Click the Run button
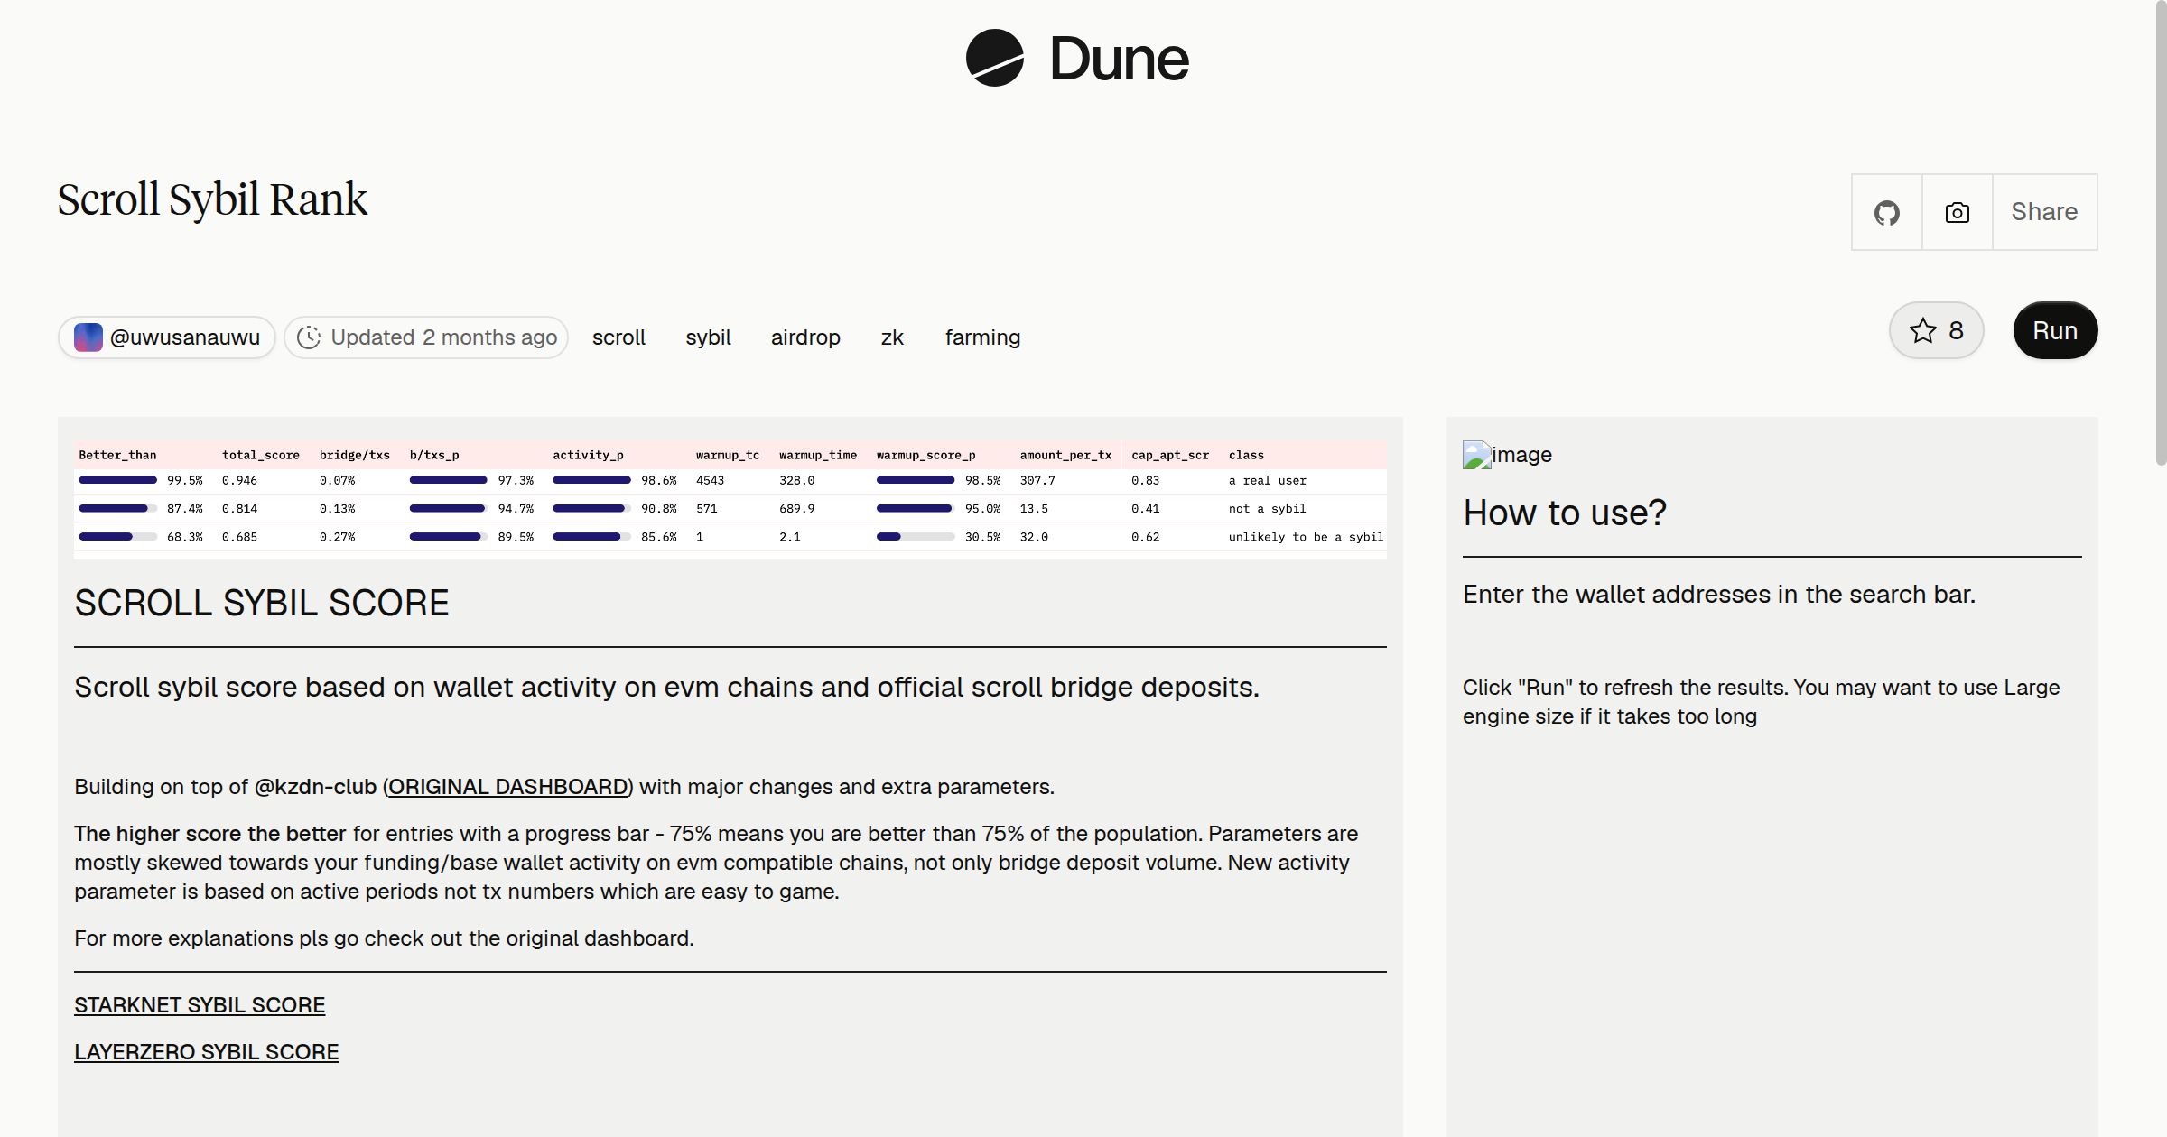This screenshot has height=1137, width=2167. click(x=2055, y=330)
